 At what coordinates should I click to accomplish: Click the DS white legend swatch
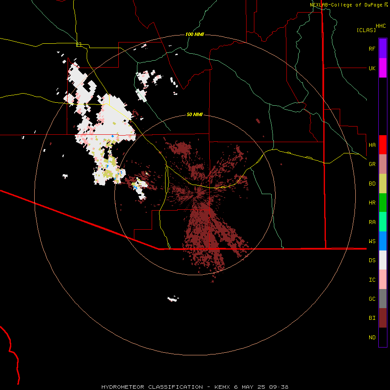[383, 260]
